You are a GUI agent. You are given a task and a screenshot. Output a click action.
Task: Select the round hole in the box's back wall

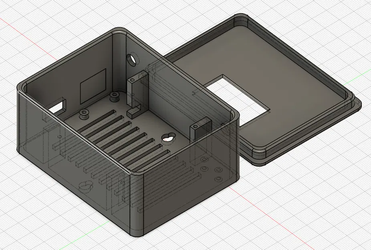pos(132,59)
